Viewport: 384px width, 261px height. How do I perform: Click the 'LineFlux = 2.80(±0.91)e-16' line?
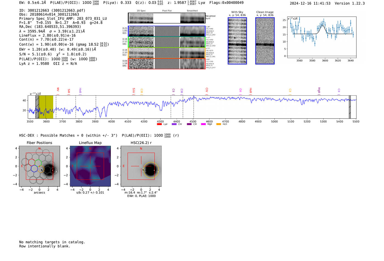click(47, 35)
